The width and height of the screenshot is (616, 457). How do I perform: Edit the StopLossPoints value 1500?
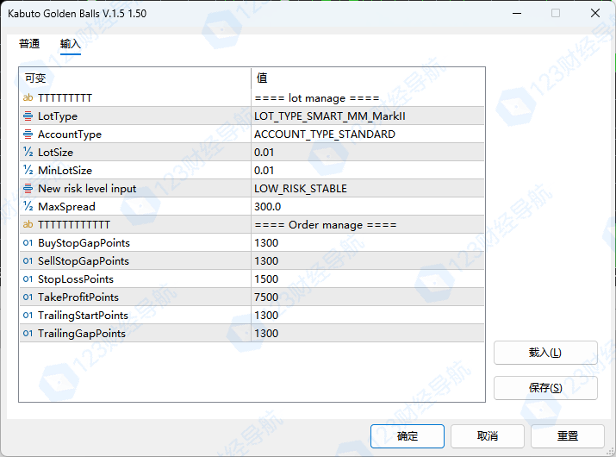pyautogui.click(x=367, y=279)
